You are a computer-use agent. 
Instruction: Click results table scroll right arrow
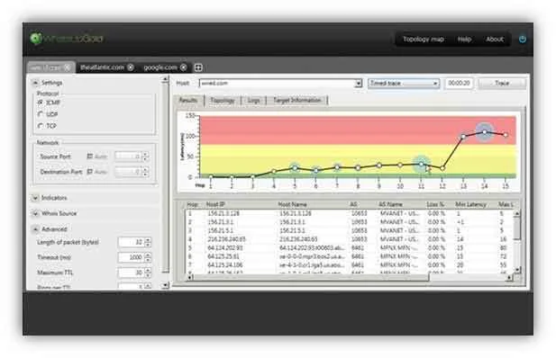[x=509, y=277]
